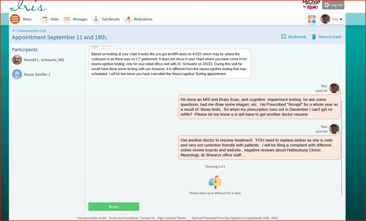Click the Test Results flask icon
Screen dimensions: 366x221
[96, 19]
